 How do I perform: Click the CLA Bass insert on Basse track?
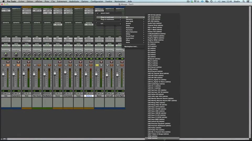99,11
